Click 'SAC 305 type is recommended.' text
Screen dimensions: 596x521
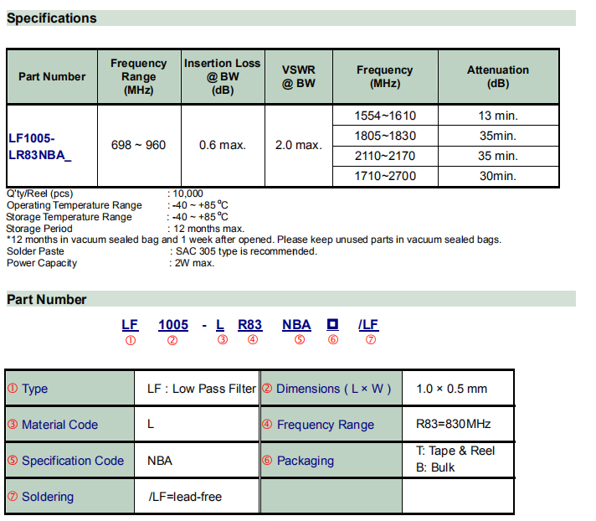click(246, 251)
